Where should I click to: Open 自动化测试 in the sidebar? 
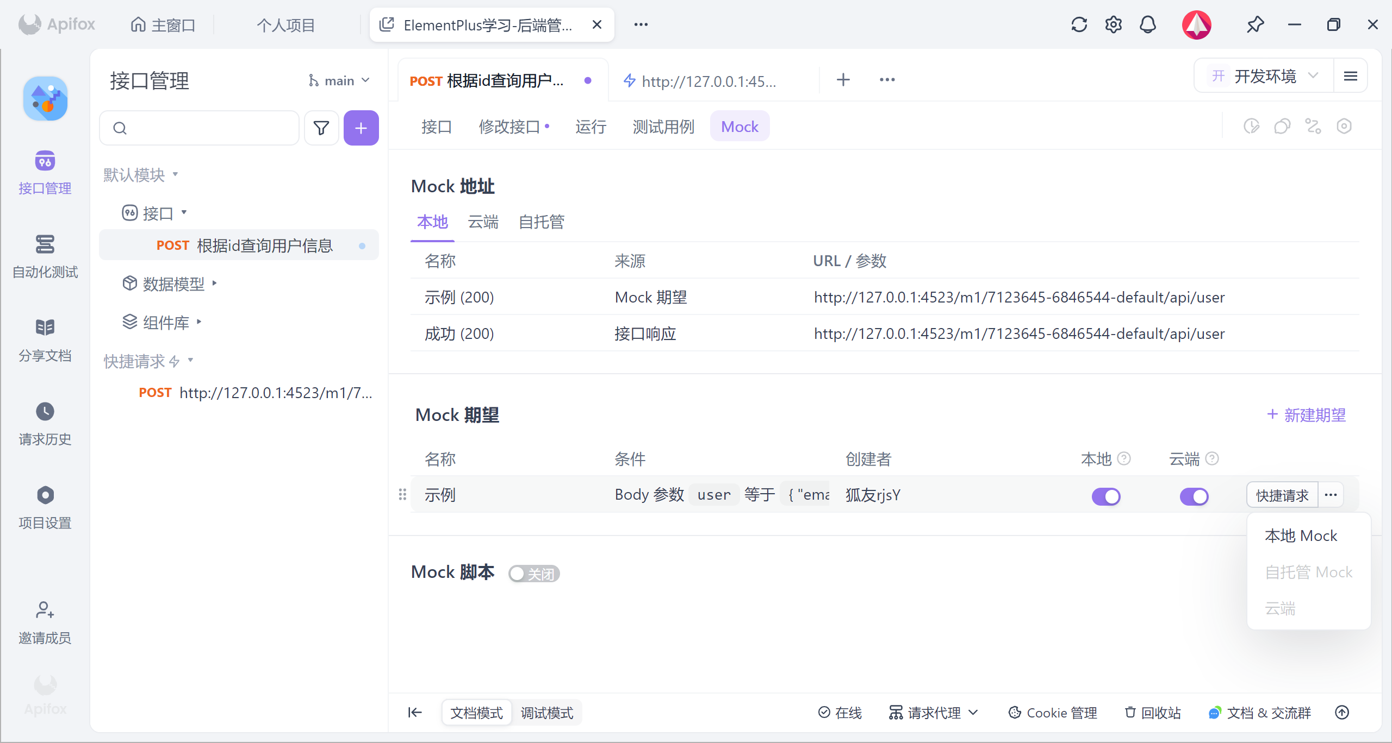coord(45,256)
